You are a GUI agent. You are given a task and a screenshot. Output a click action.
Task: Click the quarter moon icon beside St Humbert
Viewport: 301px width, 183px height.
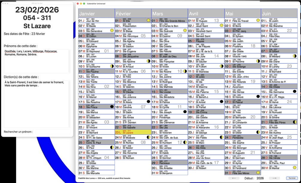[185, 142]
